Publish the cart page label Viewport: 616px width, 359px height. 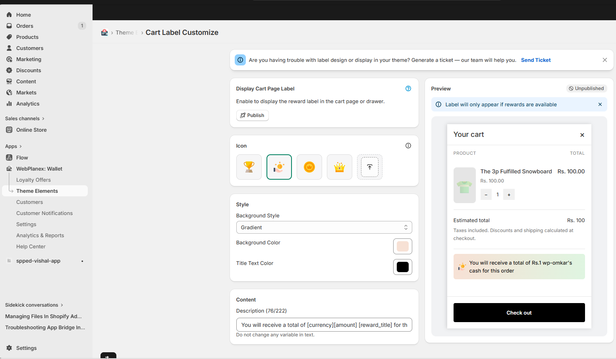coord(252,115)
